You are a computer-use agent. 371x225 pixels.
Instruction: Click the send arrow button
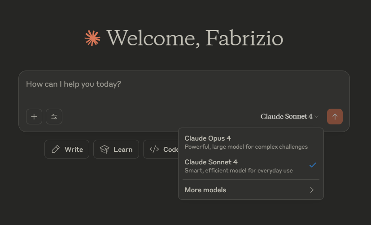(x=335, y=116)
